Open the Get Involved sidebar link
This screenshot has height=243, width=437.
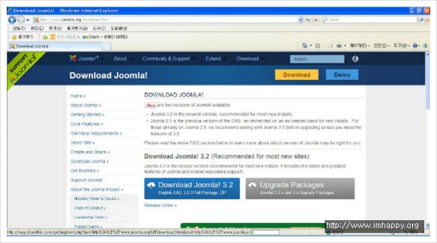pyautogui.click(x=85, y=171)
